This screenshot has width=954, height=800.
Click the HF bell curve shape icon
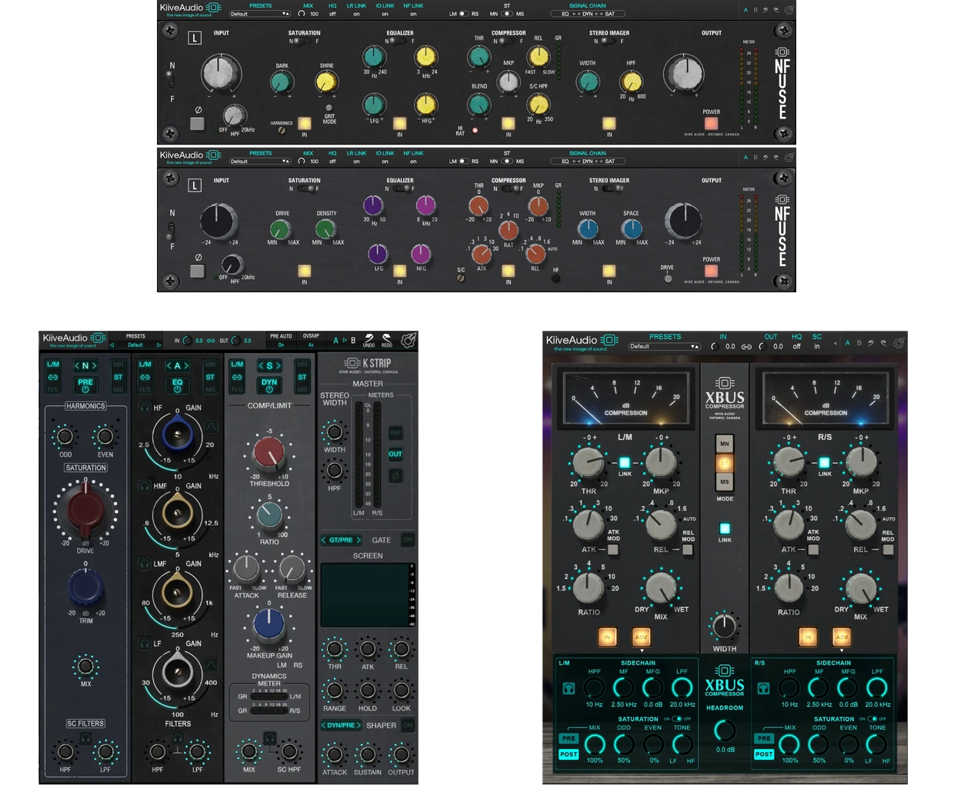pyautogui.click(x=211, y=425)
